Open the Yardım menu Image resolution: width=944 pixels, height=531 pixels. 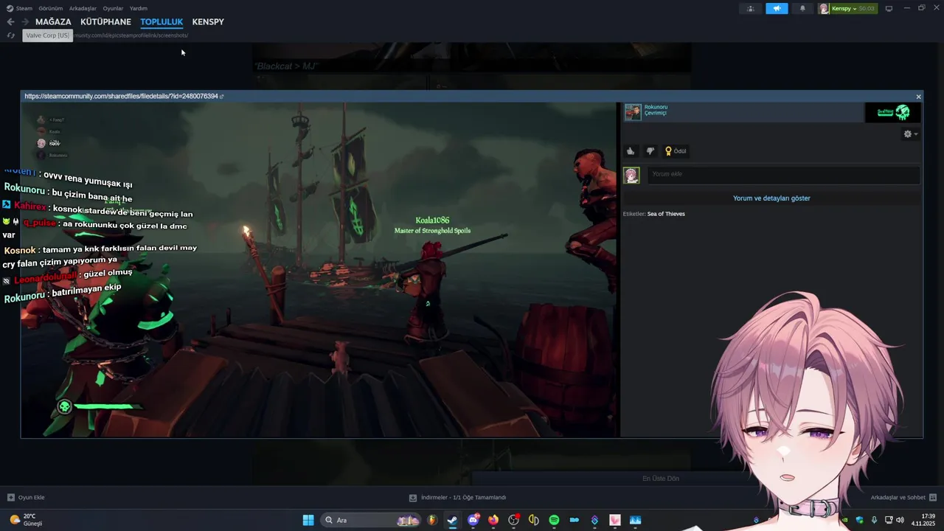[x=139, y=8]
